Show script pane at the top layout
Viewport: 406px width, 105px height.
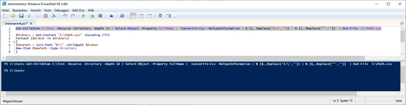133,16
